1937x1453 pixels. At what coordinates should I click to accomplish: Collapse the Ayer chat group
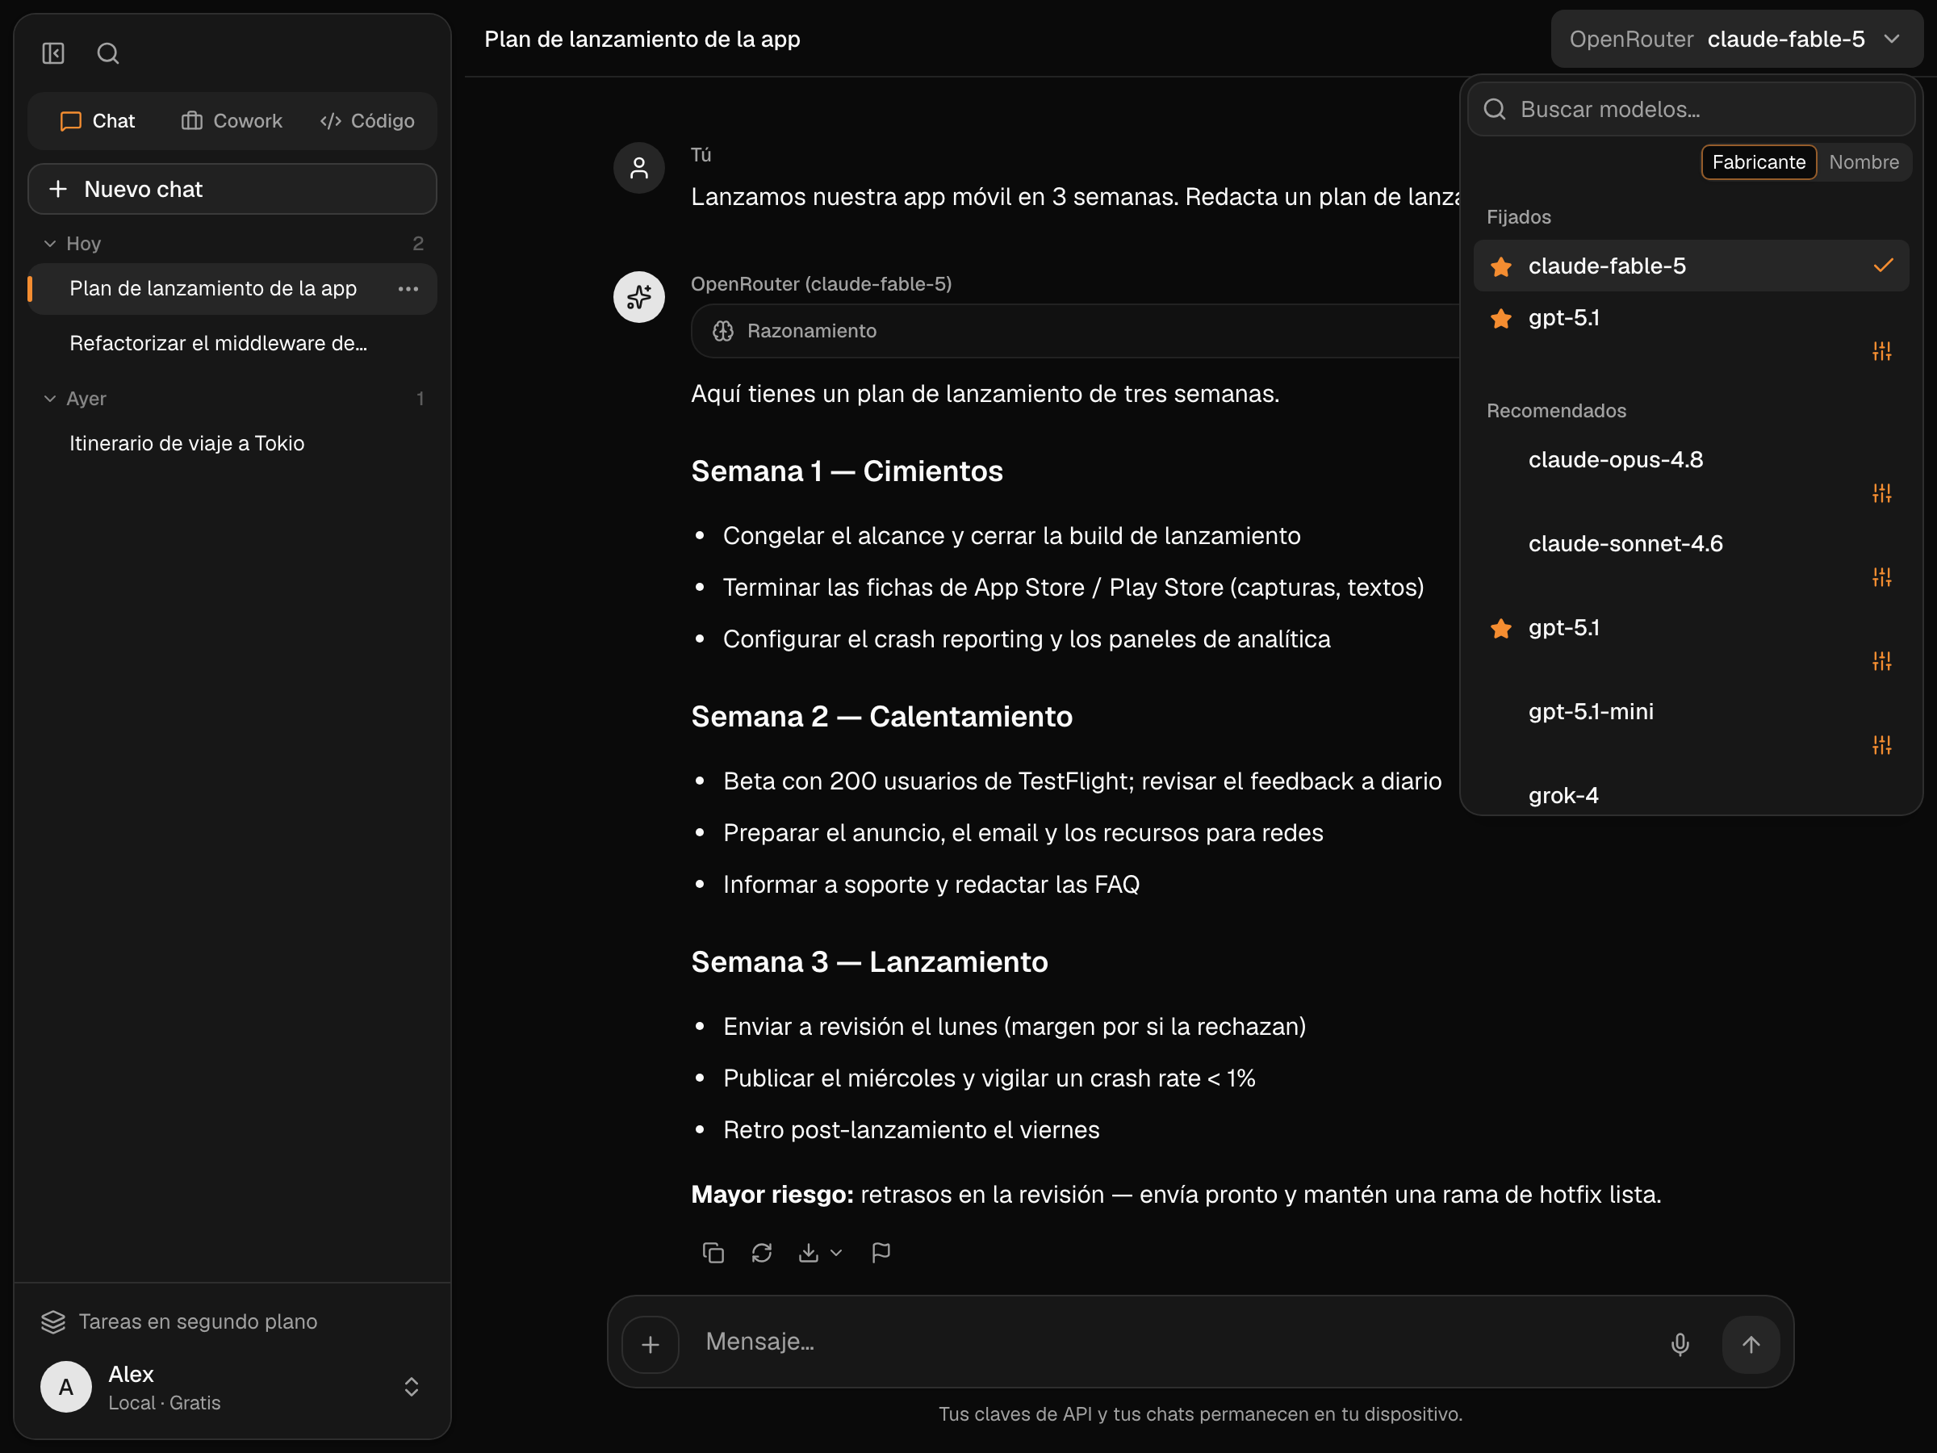click(50, 399)
